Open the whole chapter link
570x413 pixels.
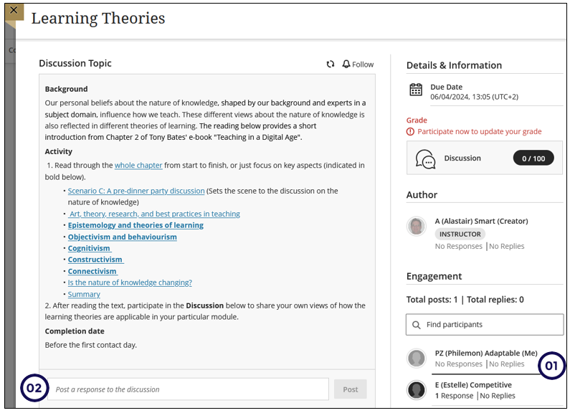pos(138,166)
